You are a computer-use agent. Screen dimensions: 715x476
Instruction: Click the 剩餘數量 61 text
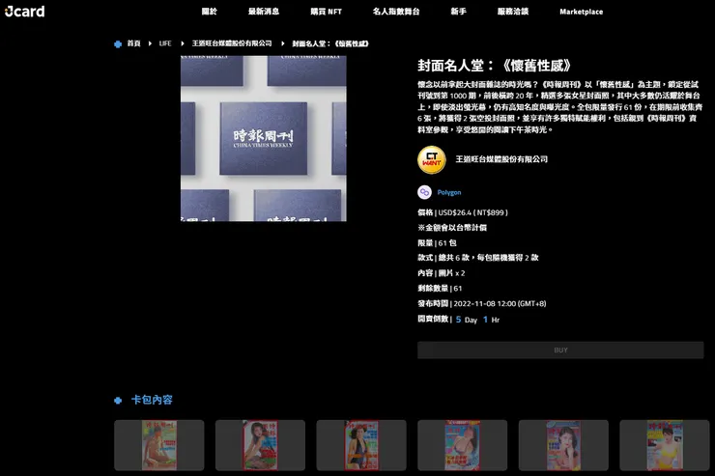440,289
